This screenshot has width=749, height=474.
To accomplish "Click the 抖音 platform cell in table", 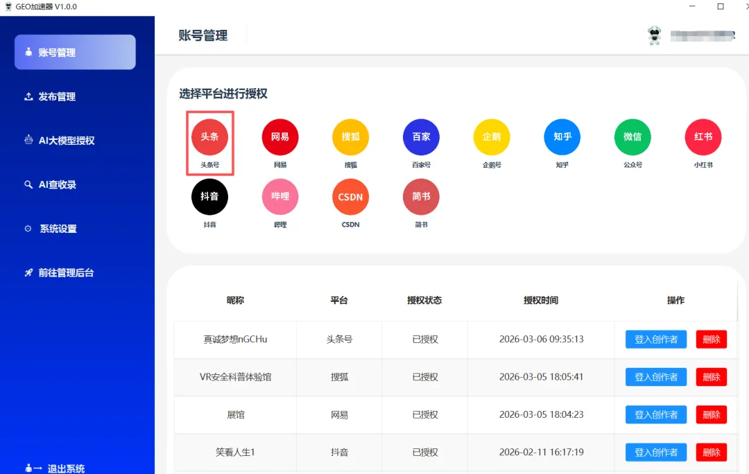I will point(340,453).
